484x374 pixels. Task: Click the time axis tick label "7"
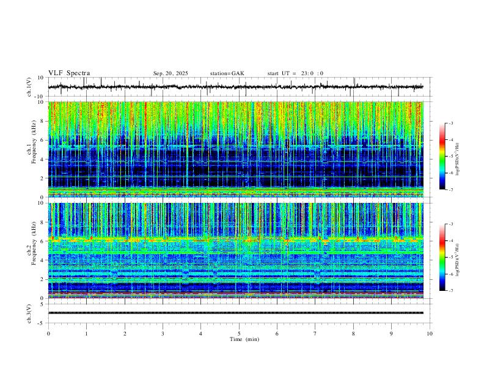(315, 334)
